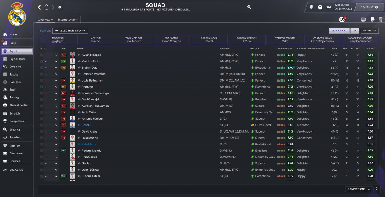Open position dropdown for Luka Modrić
Viewport: 385px width, 197px height.
pos(56,138)
